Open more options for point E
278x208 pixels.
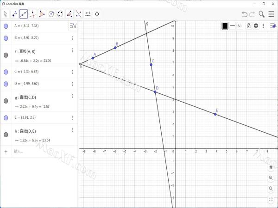tap(73, 117)
